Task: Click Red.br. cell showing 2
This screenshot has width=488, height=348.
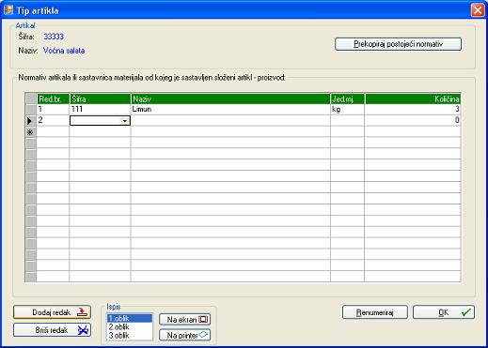Action: click(53, 120)
